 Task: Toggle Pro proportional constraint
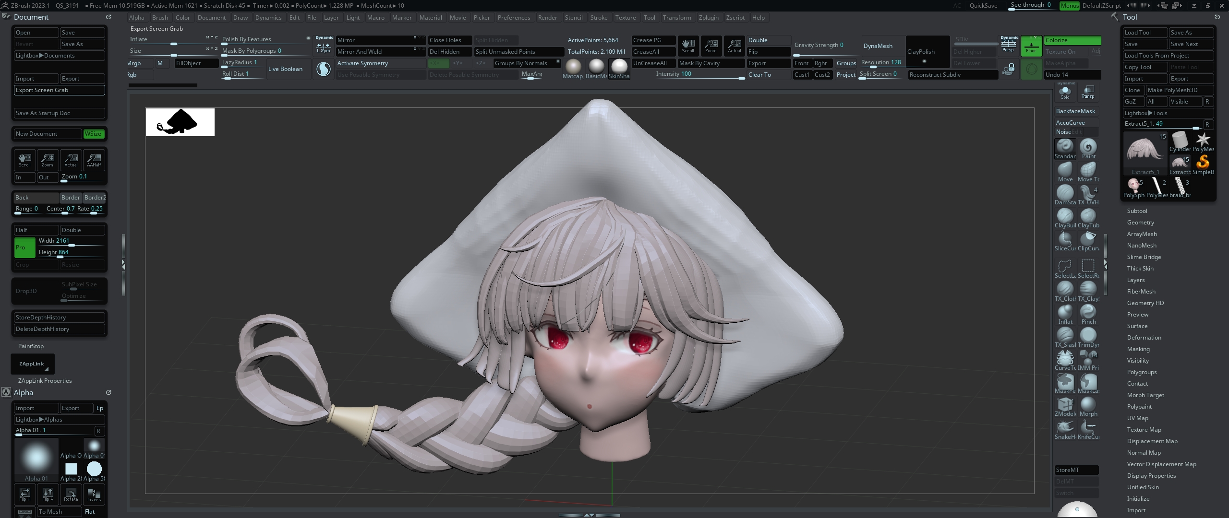(x=24, y=247)
